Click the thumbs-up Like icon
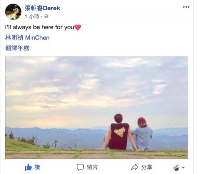Viewport: 198px width, 174px height. coord(28,167)
